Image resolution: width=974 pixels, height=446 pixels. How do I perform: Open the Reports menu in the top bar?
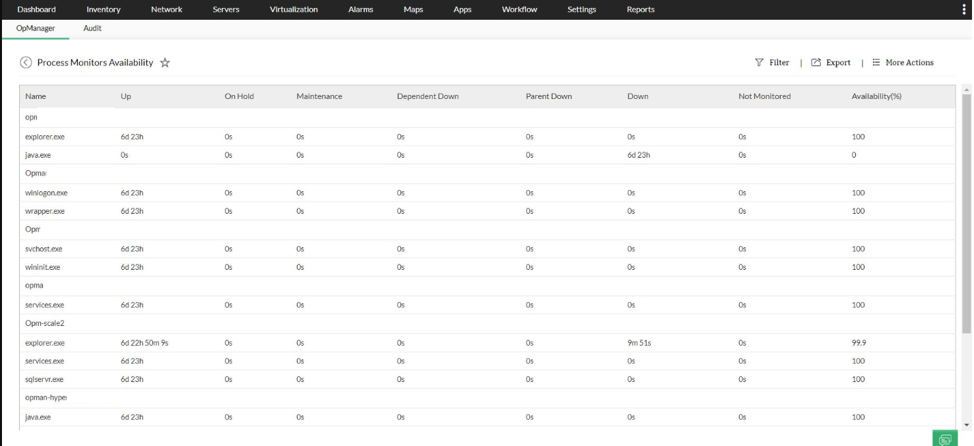(639, 9)
